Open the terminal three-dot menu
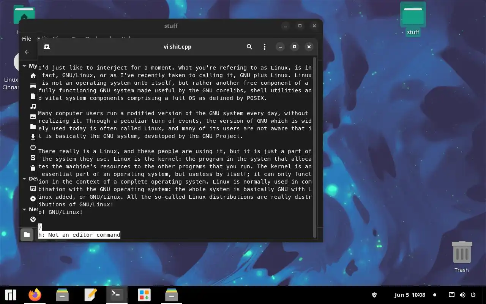 (x=265, y=47)
